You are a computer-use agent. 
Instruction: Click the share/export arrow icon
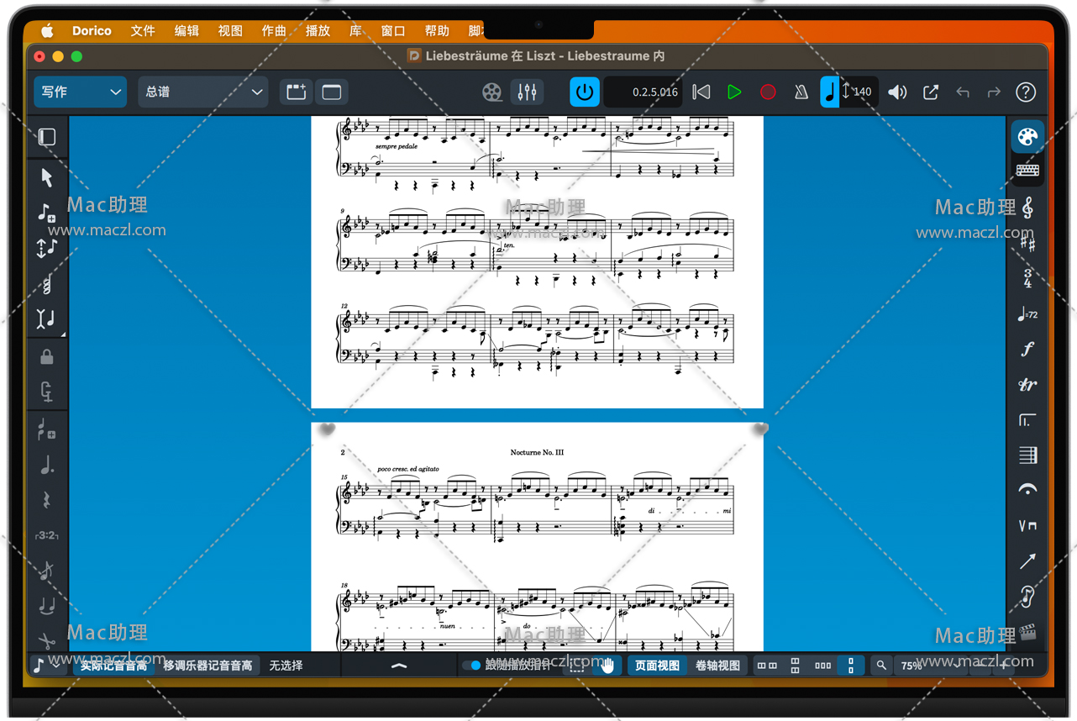931,92
